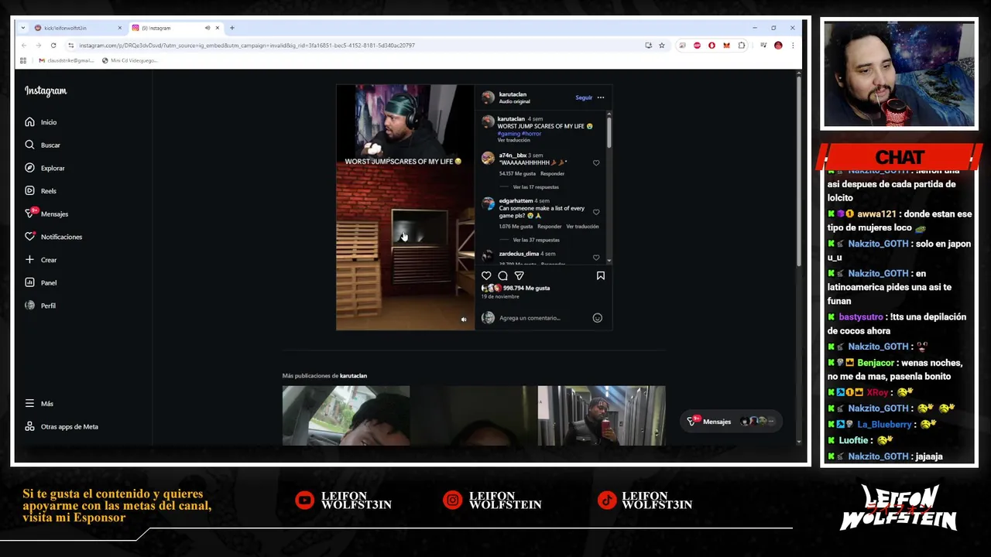Click the address bar URL
Image resolution: width=991 pixels, height=557 pixels.
(x=247, y=46)
